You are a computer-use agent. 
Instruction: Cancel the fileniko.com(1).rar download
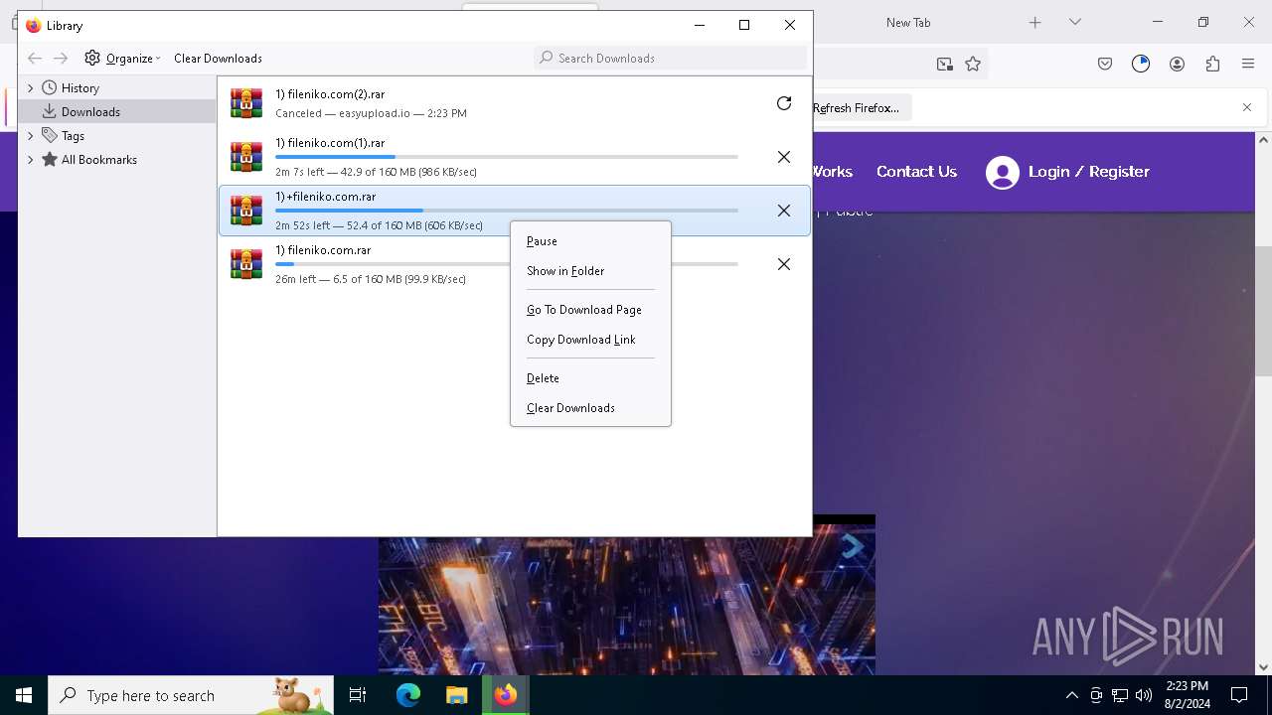click(x=784, y=157)
